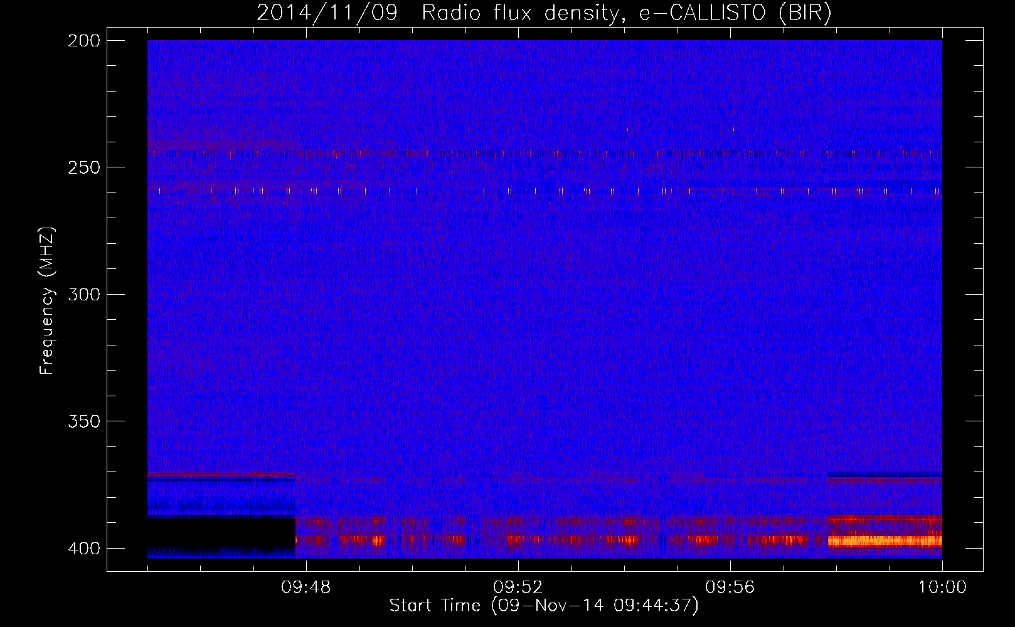Click the frequency tick label '300'
Screen dimensions: 1015x627
[x=84, y=294]
